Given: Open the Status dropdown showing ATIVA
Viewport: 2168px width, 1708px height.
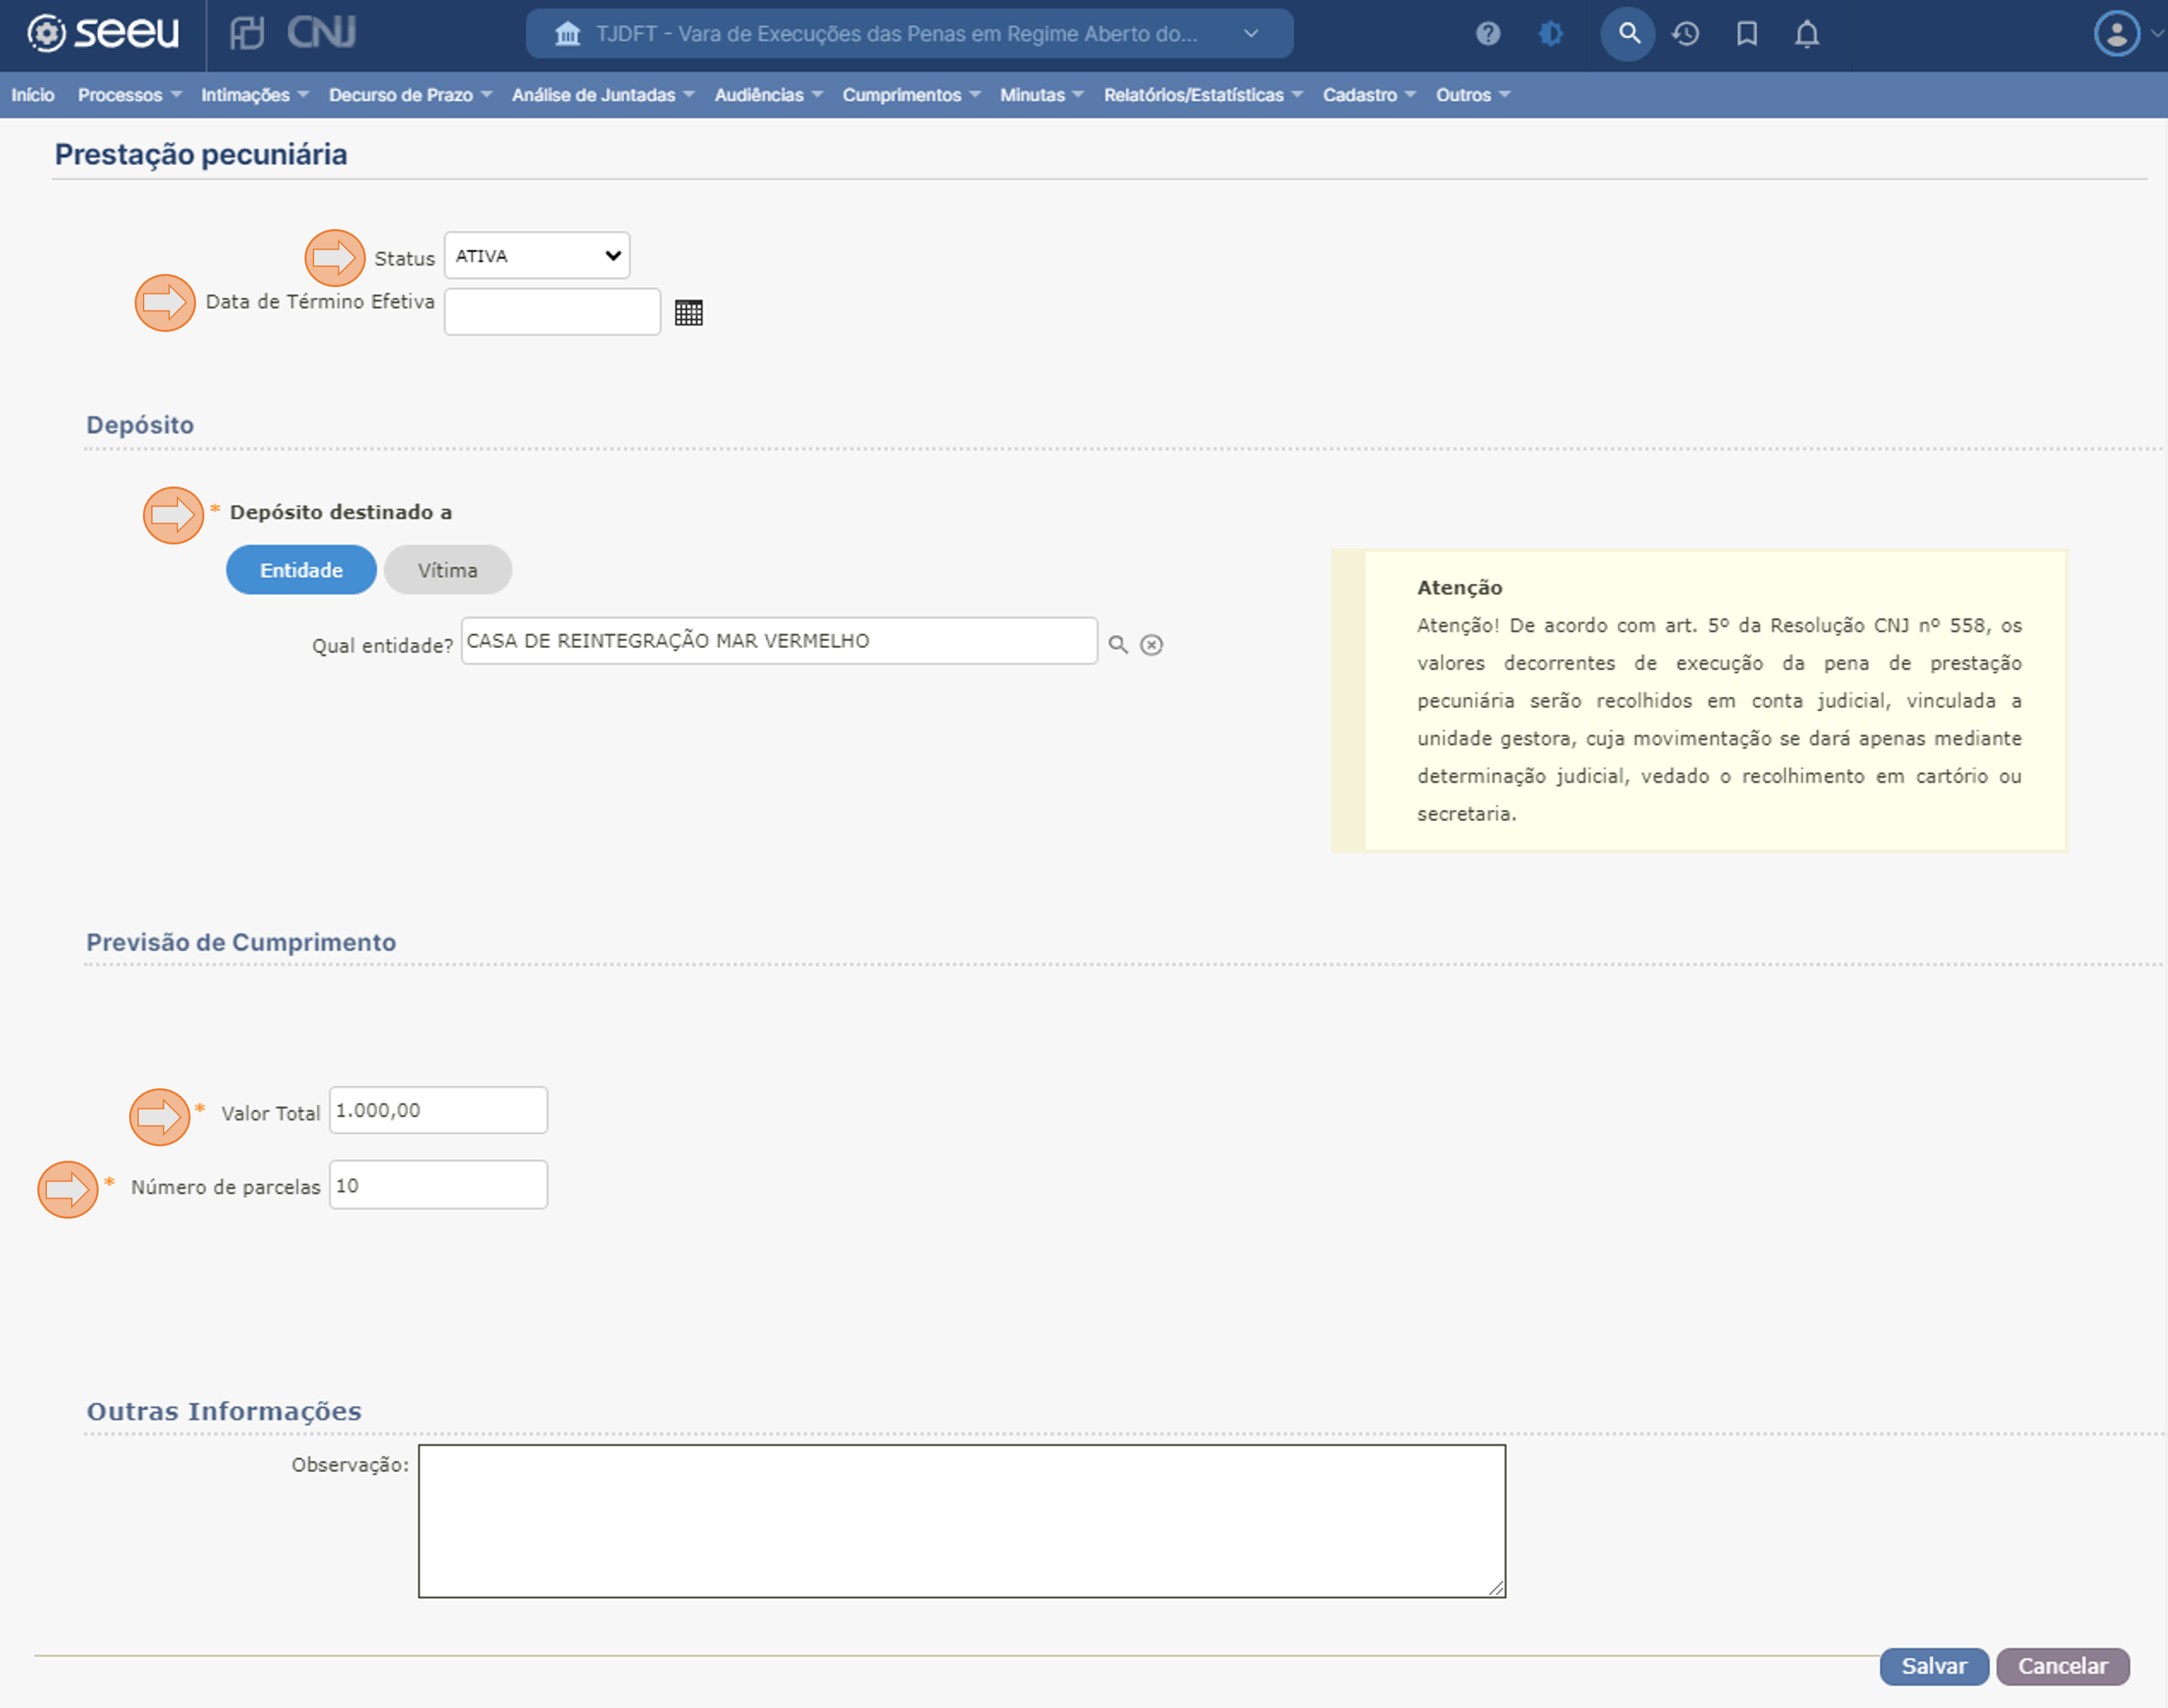Looking at the screenshot, I should tap(537, 256).
